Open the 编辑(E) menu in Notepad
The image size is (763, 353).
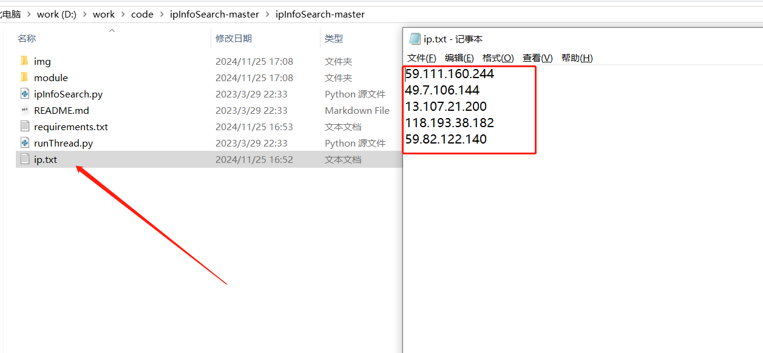coord(459,58)
